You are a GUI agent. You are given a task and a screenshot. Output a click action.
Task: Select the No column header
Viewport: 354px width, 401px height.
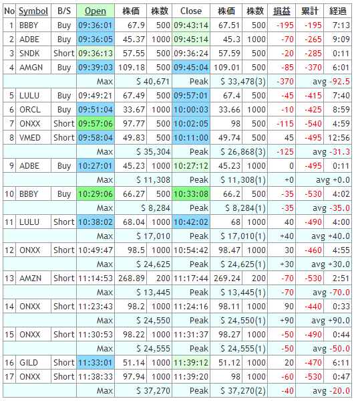click(x=9, y=11)
